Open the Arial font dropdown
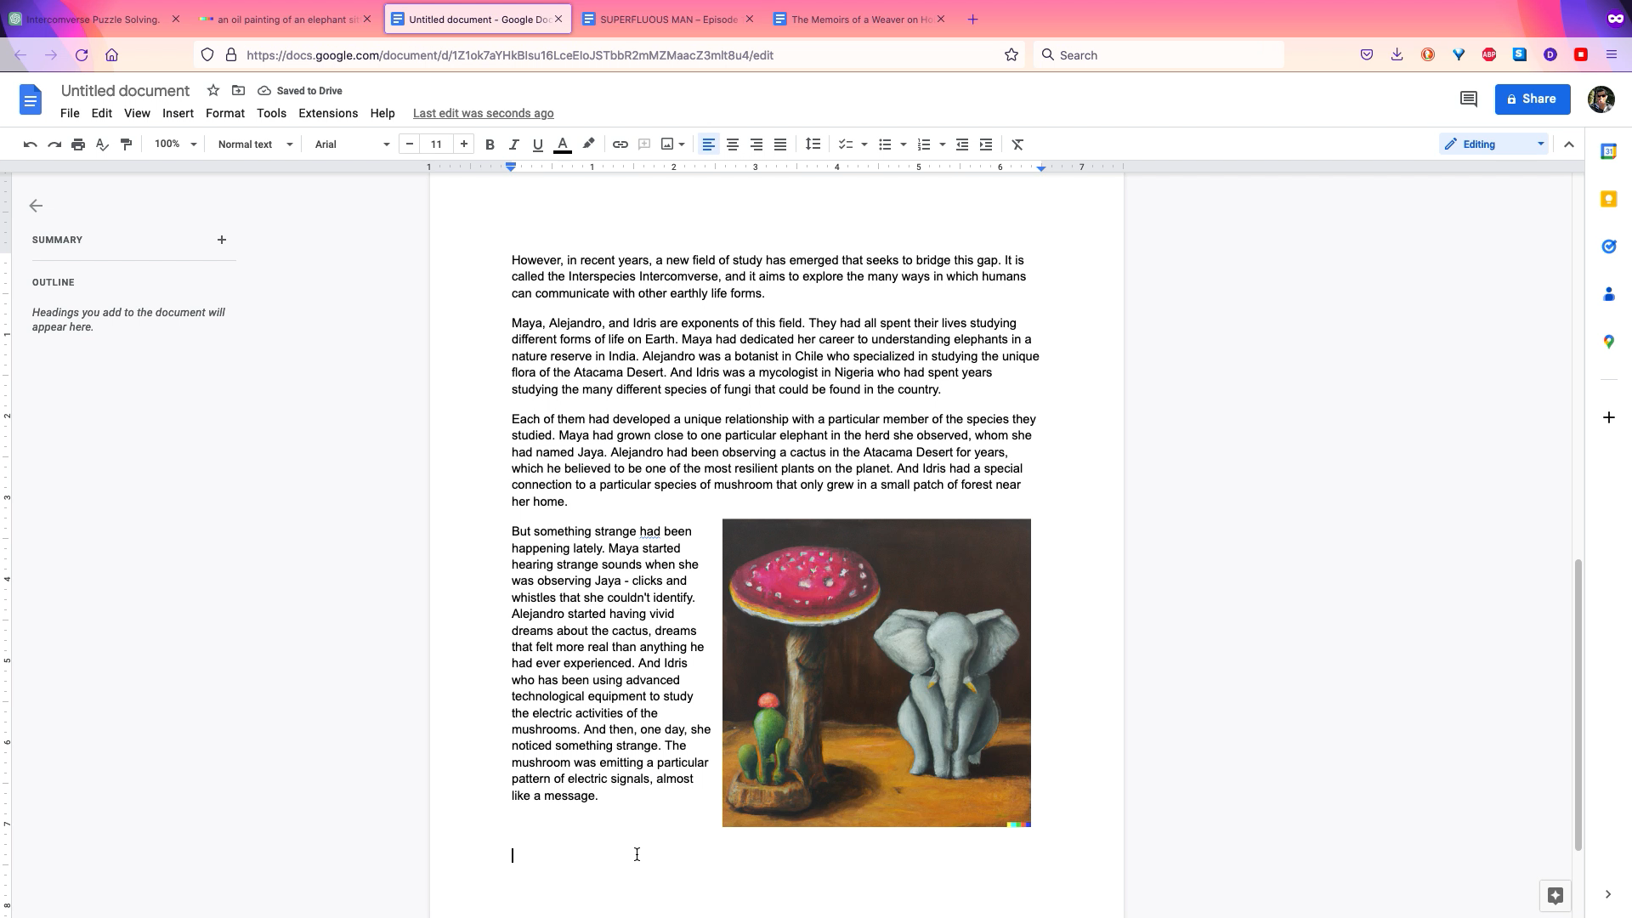This screenshot has width=1632, height=918. 352,144
